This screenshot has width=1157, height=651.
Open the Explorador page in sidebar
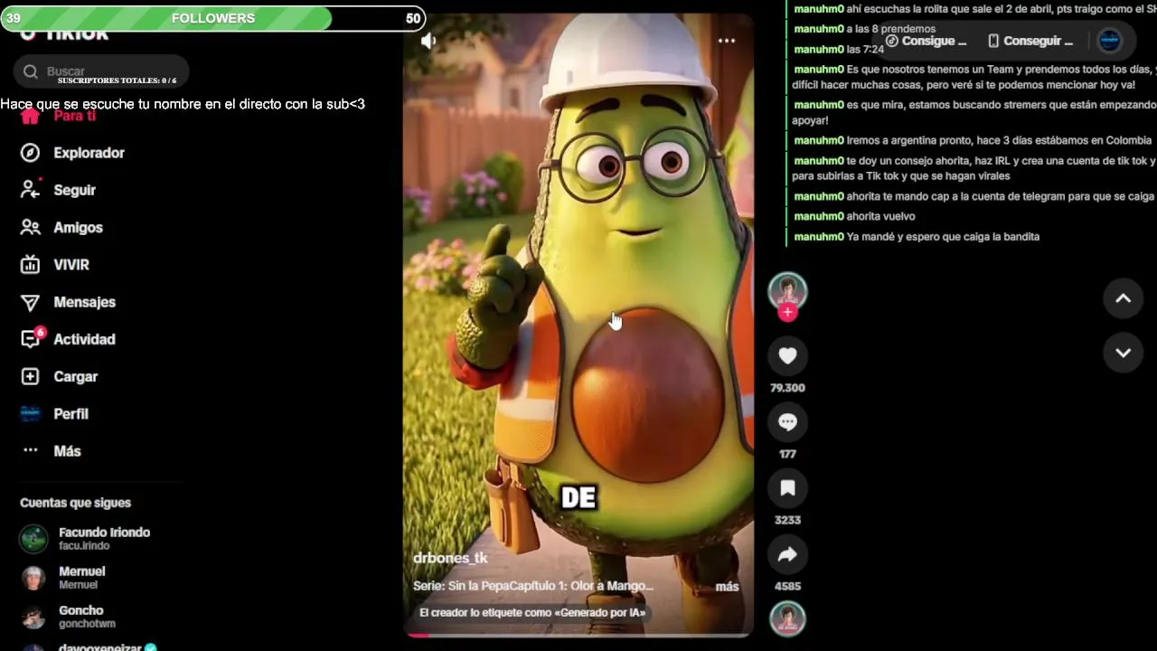click(89, 153)
